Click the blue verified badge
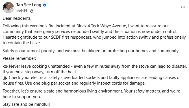The height and width of the screenshot is (108, 189). [45, 5]
